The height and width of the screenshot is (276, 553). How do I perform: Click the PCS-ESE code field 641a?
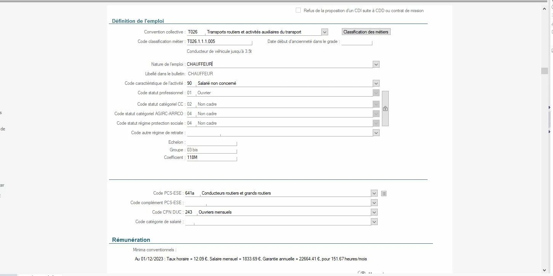point(192,193)
